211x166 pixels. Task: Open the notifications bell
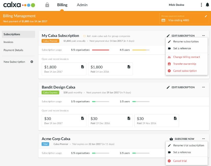[207, 5]
